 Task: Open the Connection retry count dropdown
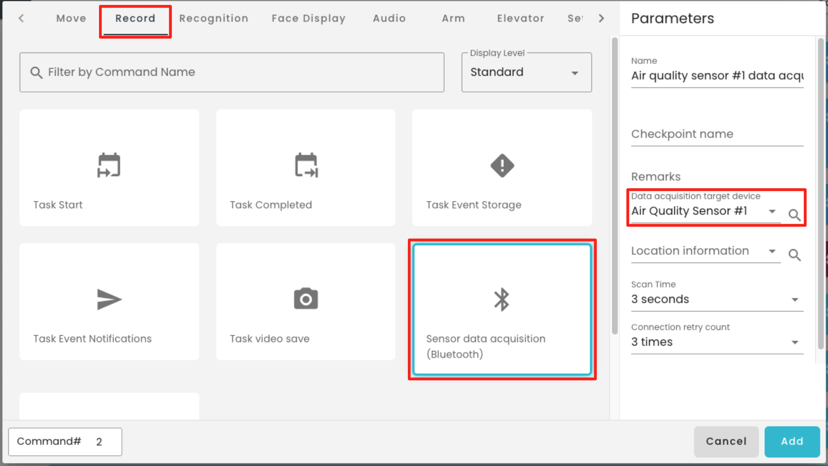(717, 342)
